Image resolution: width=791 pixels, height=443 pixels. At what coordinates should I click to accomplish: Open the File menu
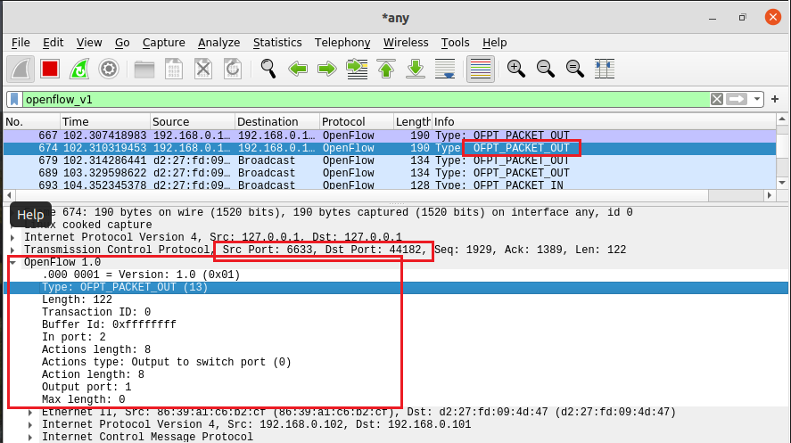21,43
